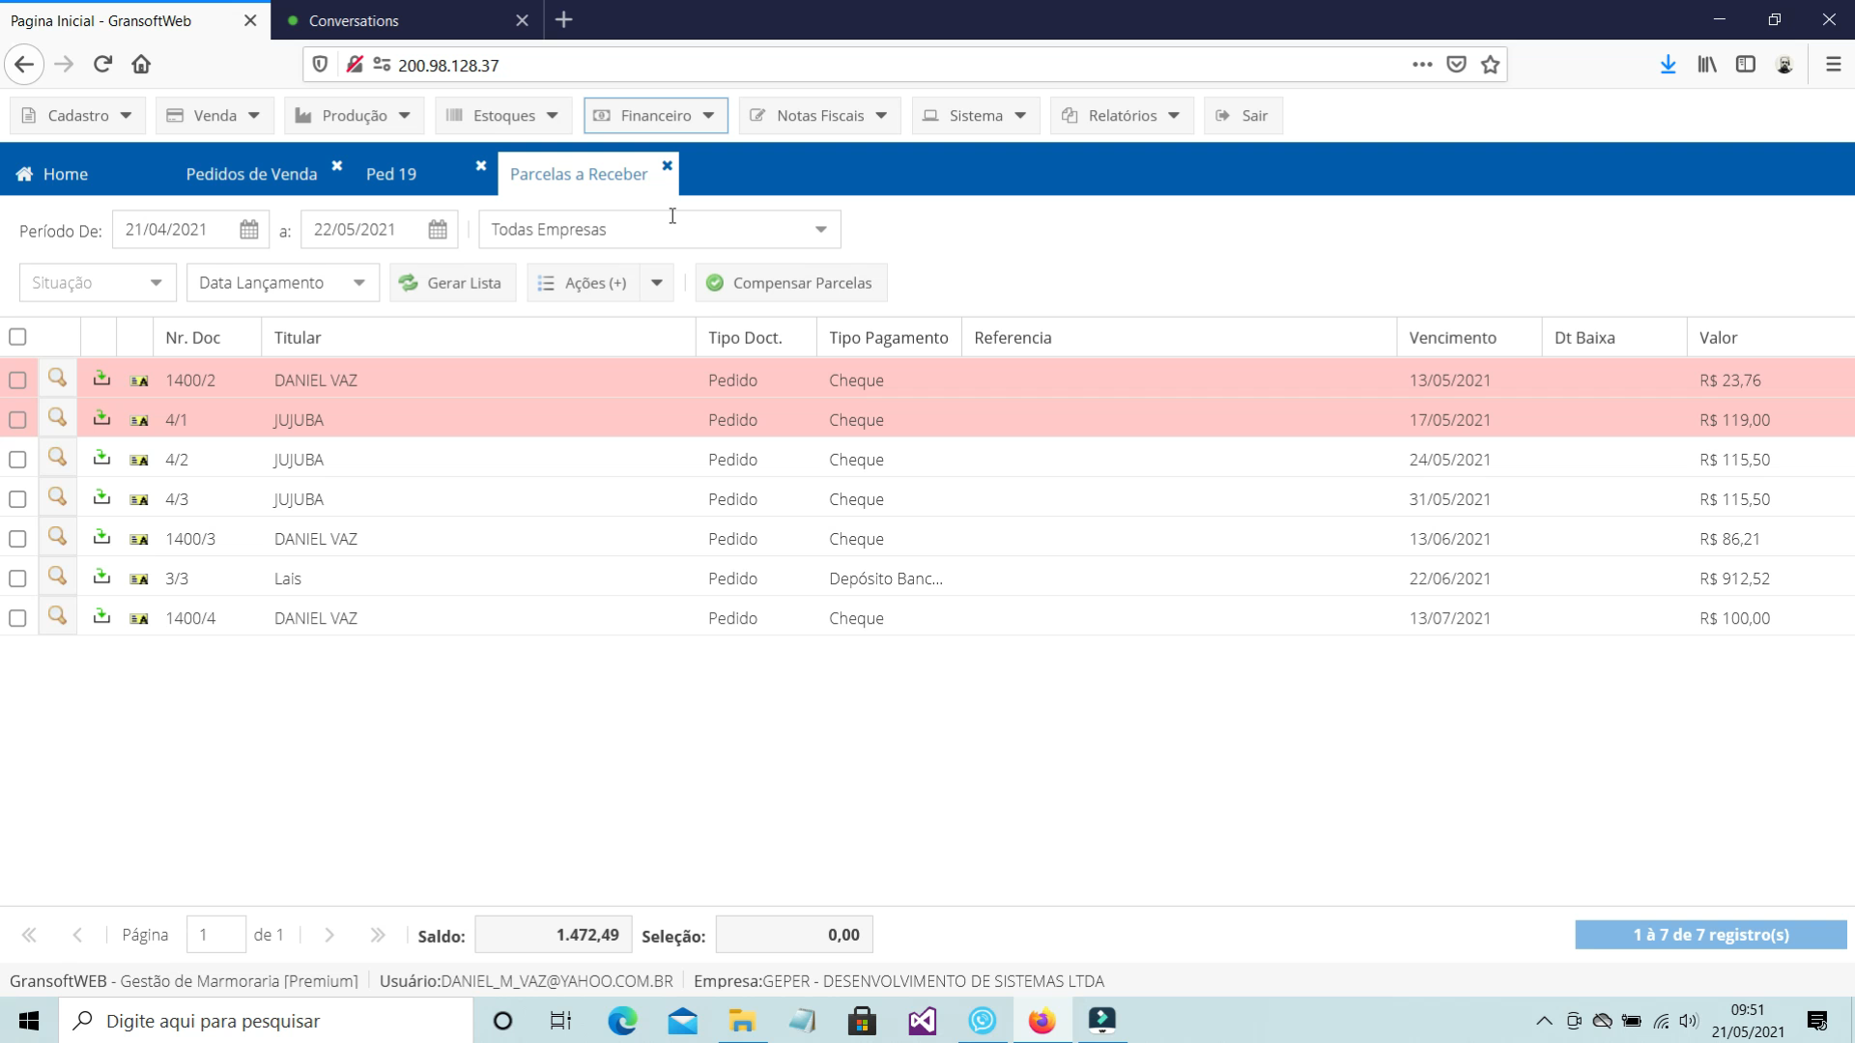Click the magnifier icon in row 4/3
This screenshot has height=1043, width=1855.
58,497
